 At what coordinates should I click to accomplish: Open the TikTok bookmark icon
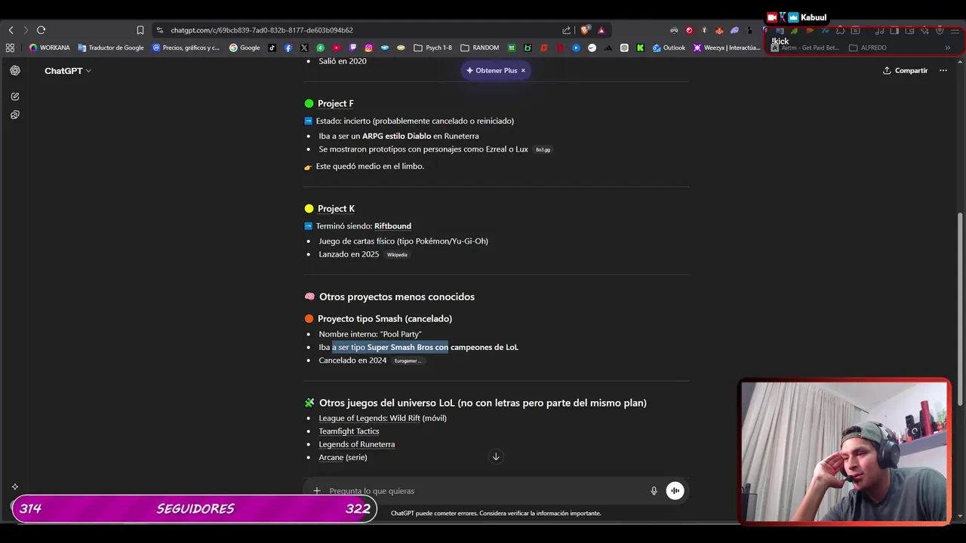(x=272, y=48)
